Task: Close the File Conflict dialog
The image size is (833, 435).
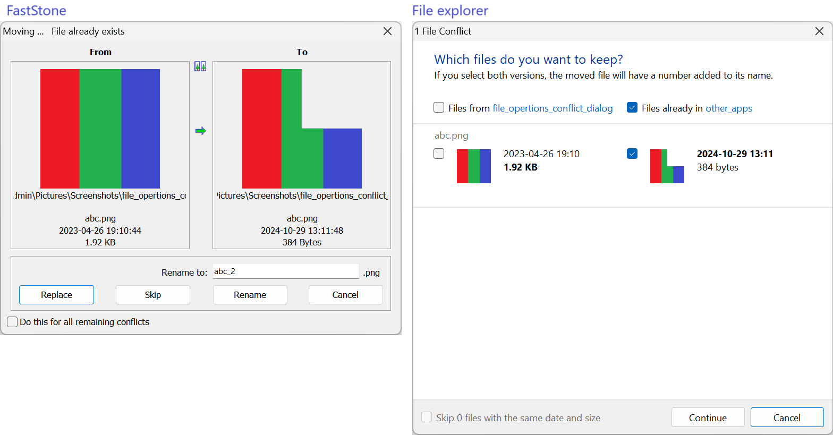Action: click(x=819, y=31)
